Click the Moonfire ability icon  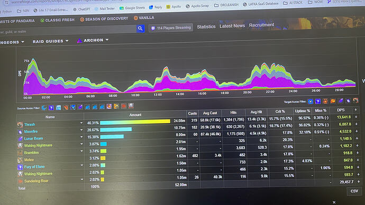[x=20, y=132]
